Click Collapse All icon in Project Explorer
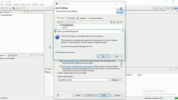The height and width of the screenshot is (100, 178). 24,12
